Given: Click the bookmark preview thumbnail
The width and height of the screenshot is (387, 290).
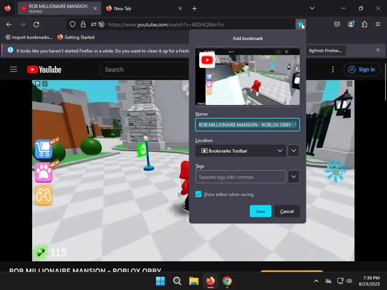Looking at the screenshot, I should tap(247, 77).
